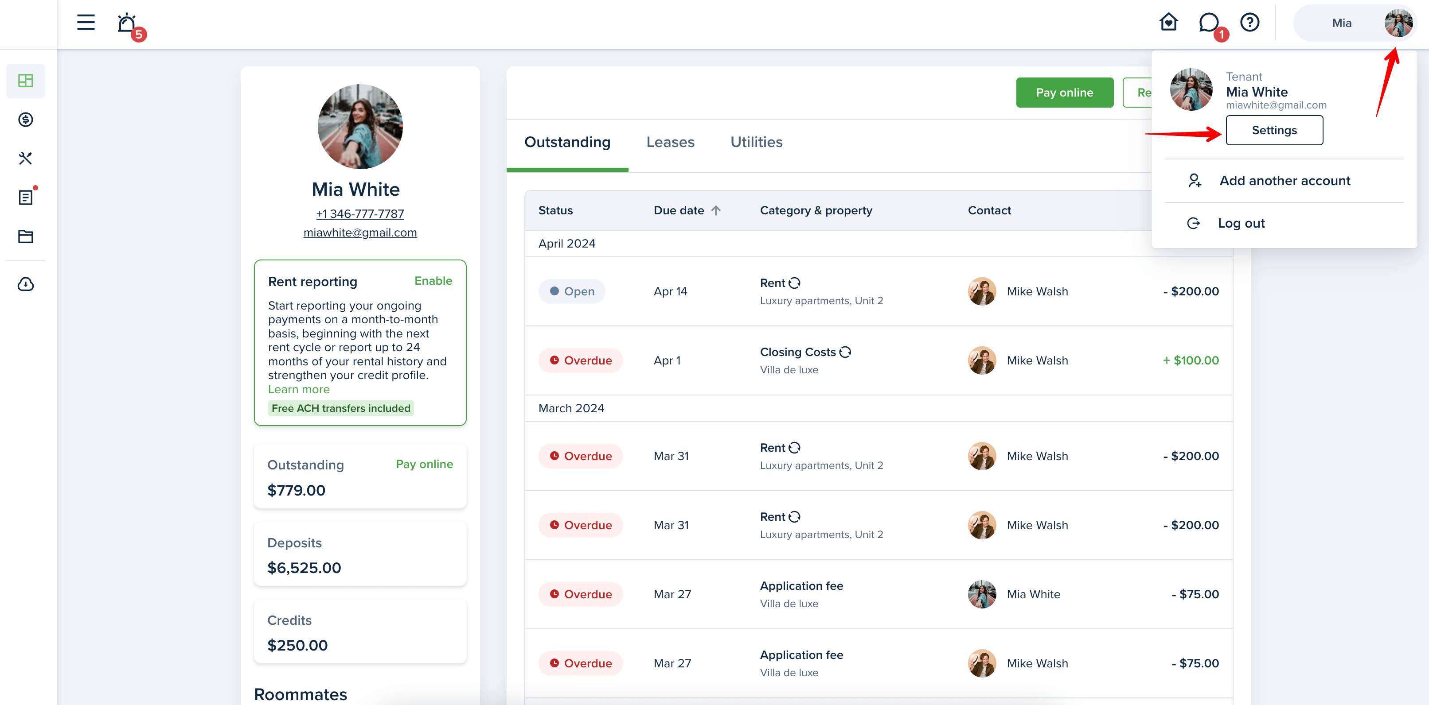Click Overdue badge on Apr 1 row
The image size is (1429, 705).
(581, 360)
